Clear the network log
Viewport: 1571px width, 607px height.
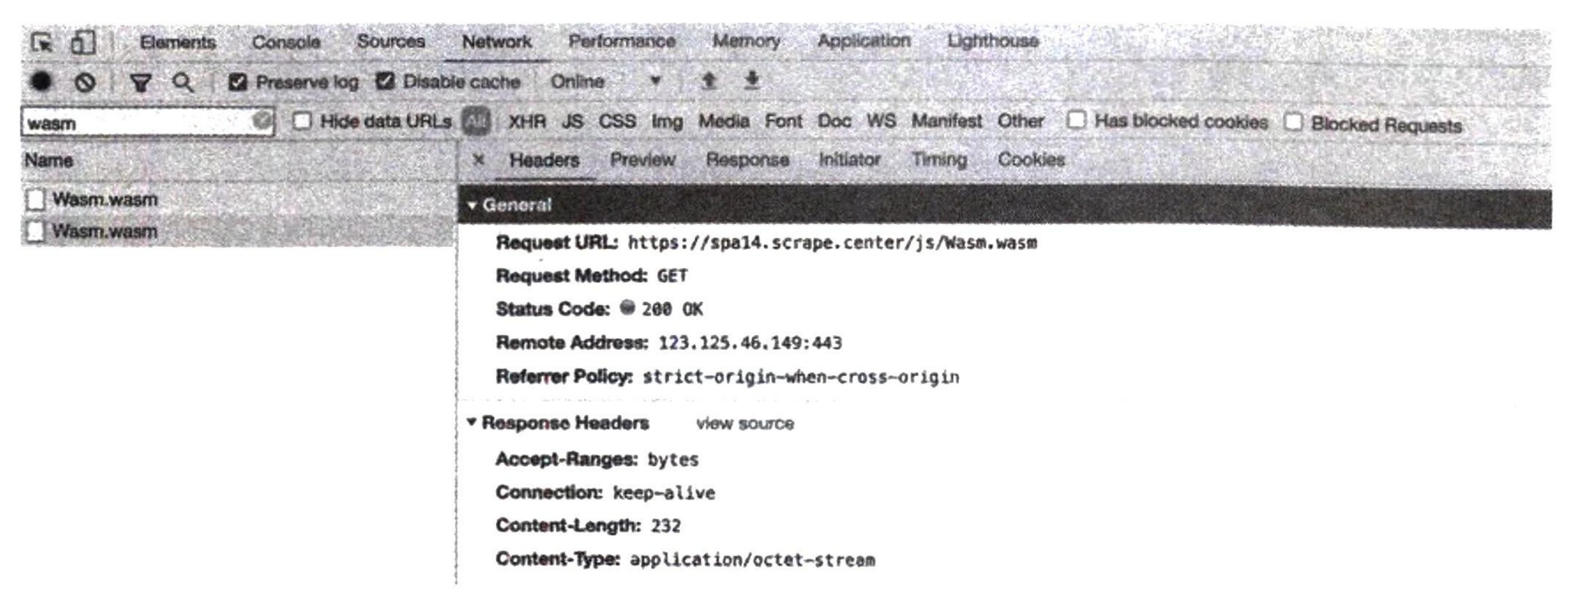85,82
